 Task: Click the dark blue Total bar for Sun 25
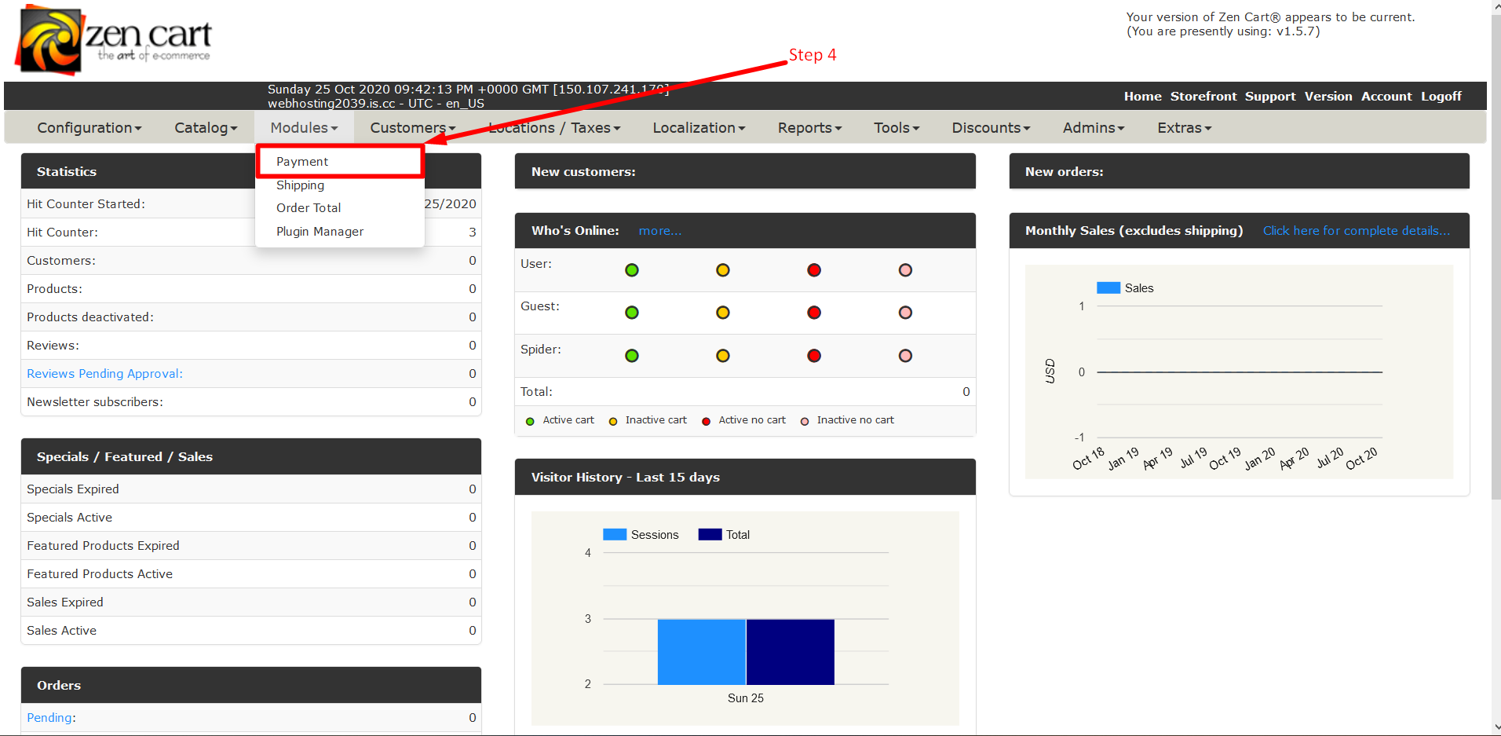791,652
